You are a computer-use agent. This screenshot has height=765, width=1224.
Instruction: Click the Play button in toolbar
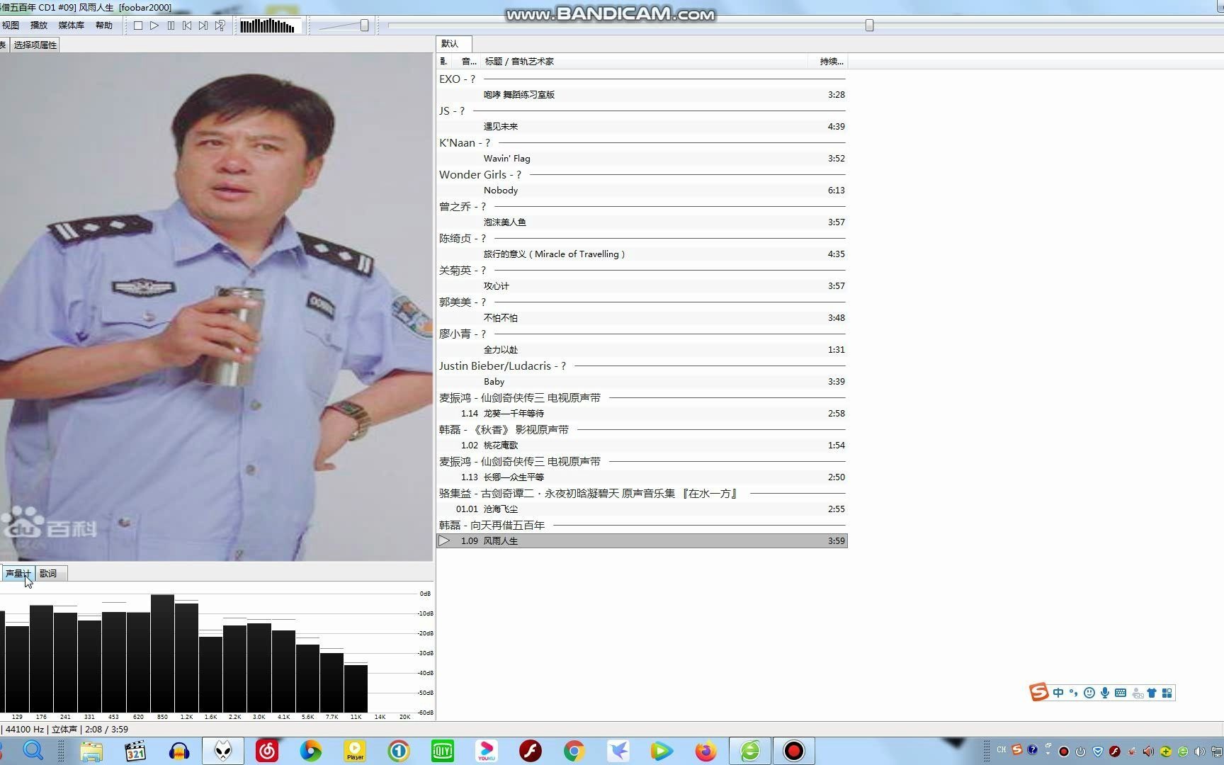click(154, 25)
